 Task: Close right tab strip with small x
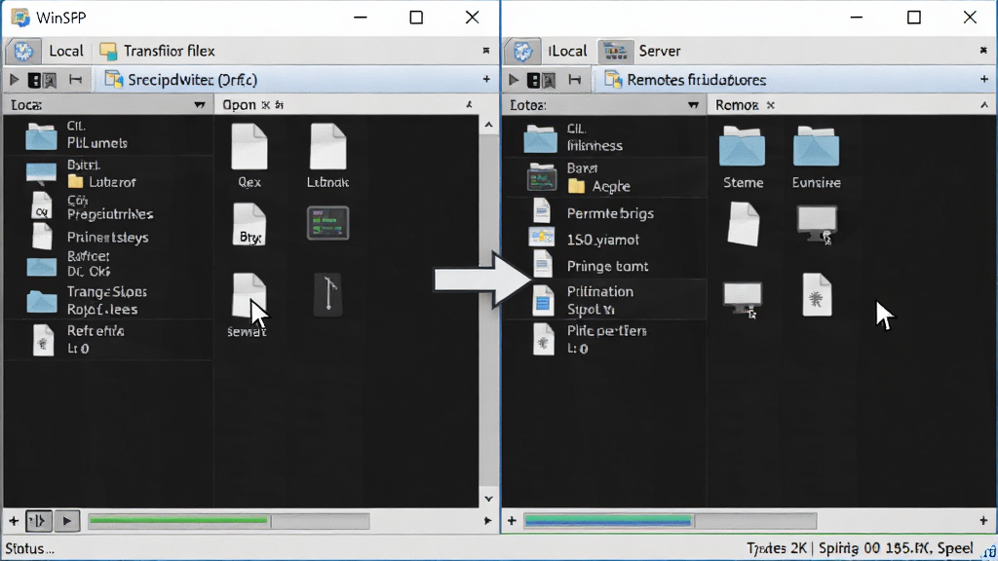tap(983, 51)
